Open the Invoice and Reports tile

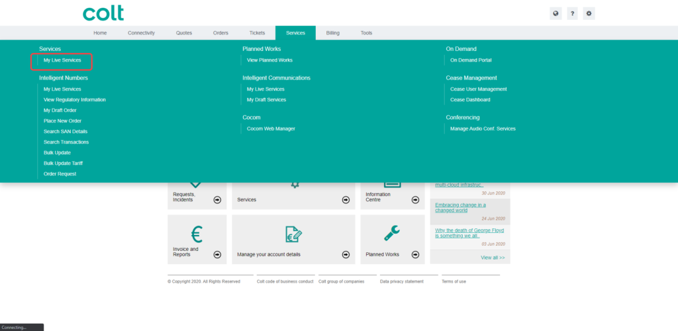197,240
